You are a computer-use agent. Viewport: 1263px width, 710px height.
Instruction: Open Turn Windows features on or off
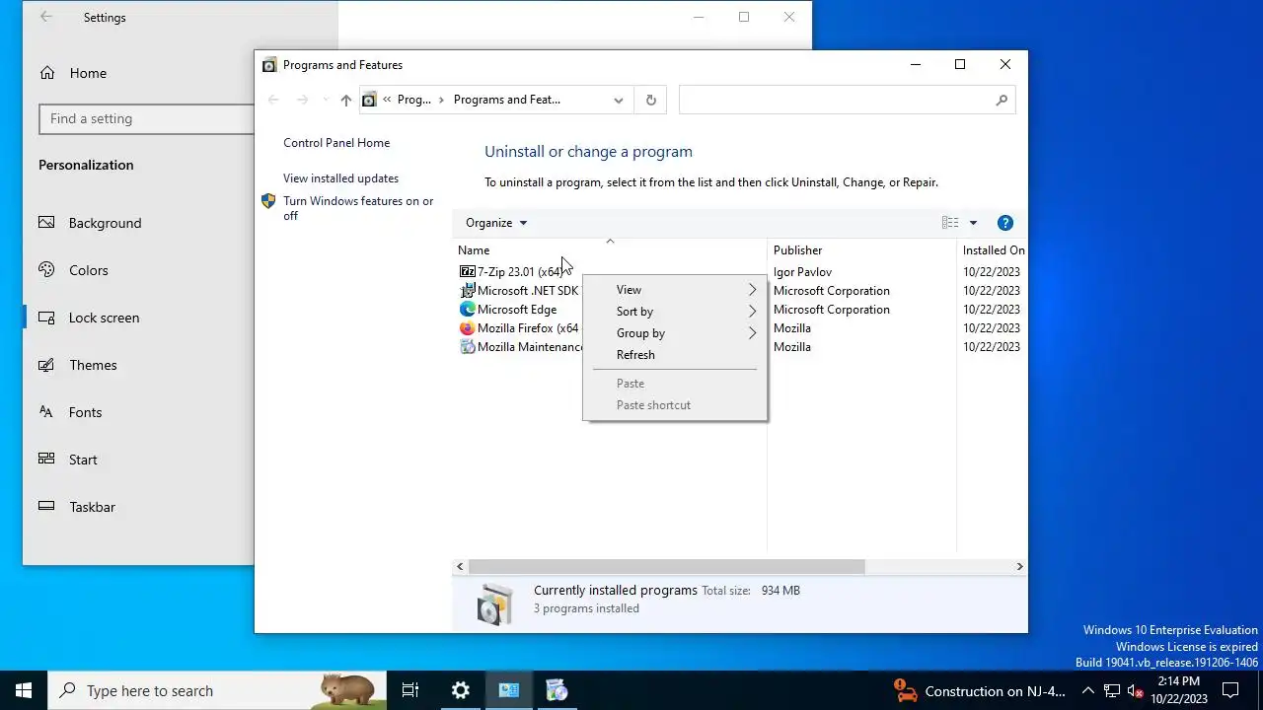point(358,208)
